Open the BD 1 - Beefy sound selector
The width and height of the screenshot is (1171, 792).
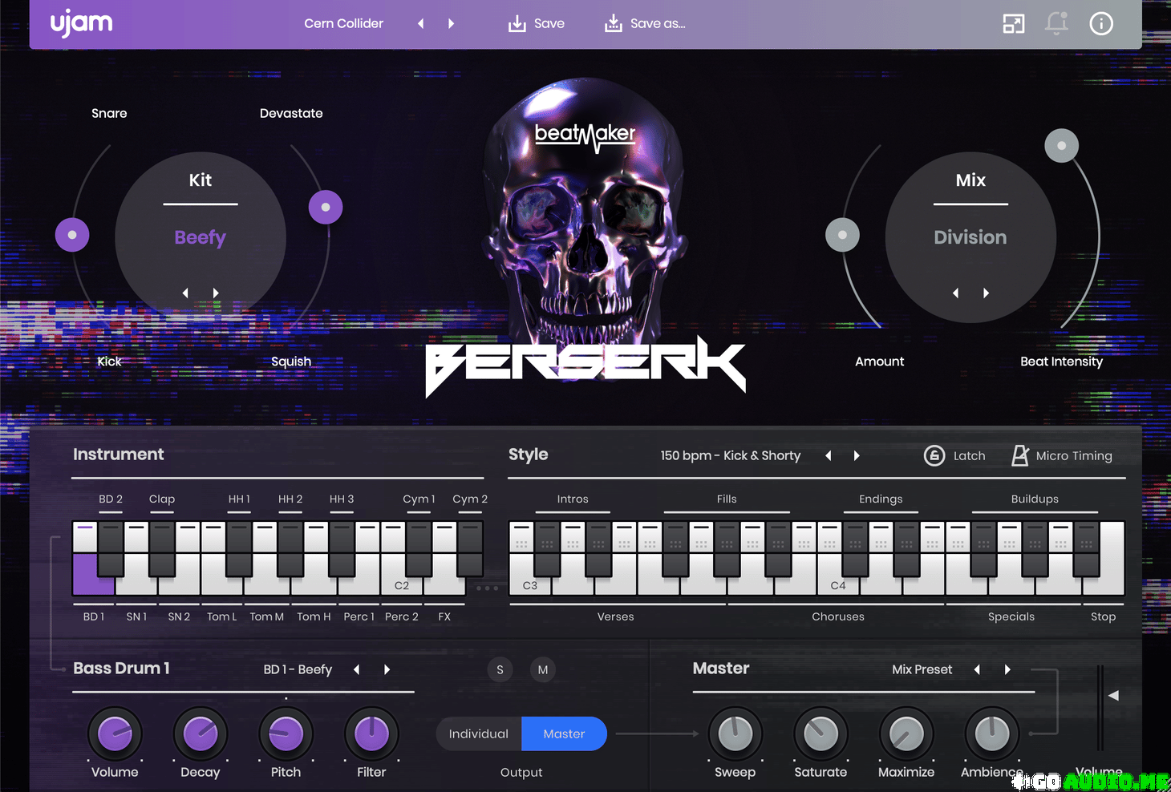(298, 669)
